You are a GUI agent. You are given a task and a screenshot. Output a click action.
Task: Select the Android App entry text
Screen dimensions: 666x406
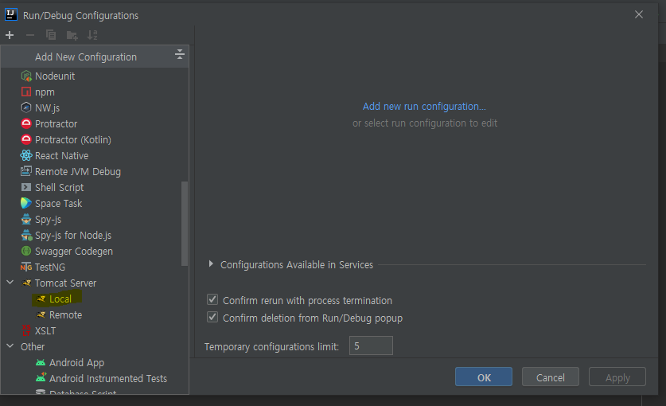coord(76,363)
